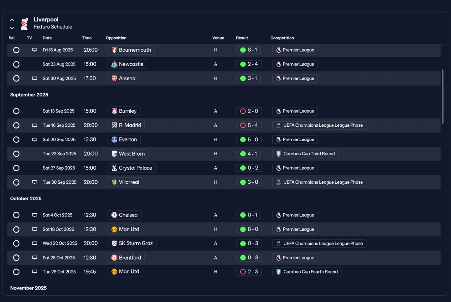Select the radio button for Brentford fixture
This screenshot has height=302, width=451.
point(16,258)
